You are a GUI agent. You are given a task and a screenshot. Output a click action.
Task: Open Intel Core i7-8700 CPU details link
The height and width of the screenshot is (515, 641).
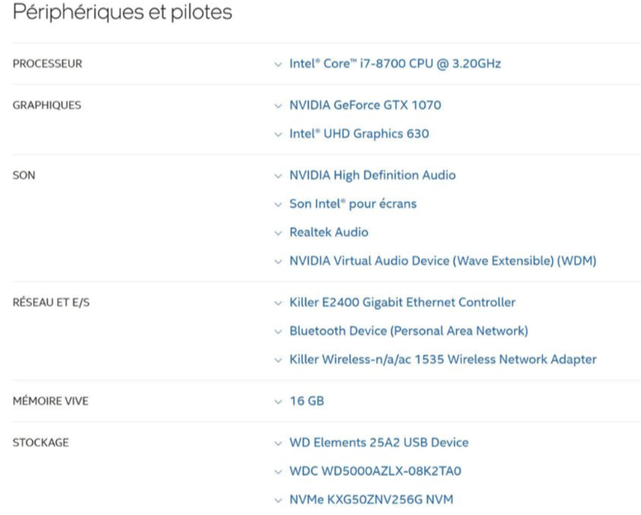395,63
